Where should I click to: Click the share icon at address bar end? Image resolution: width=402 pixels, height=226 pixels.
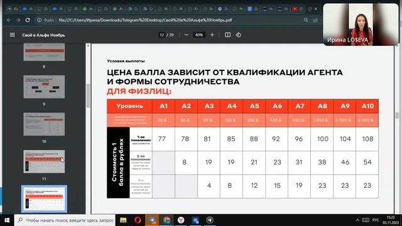315,20
